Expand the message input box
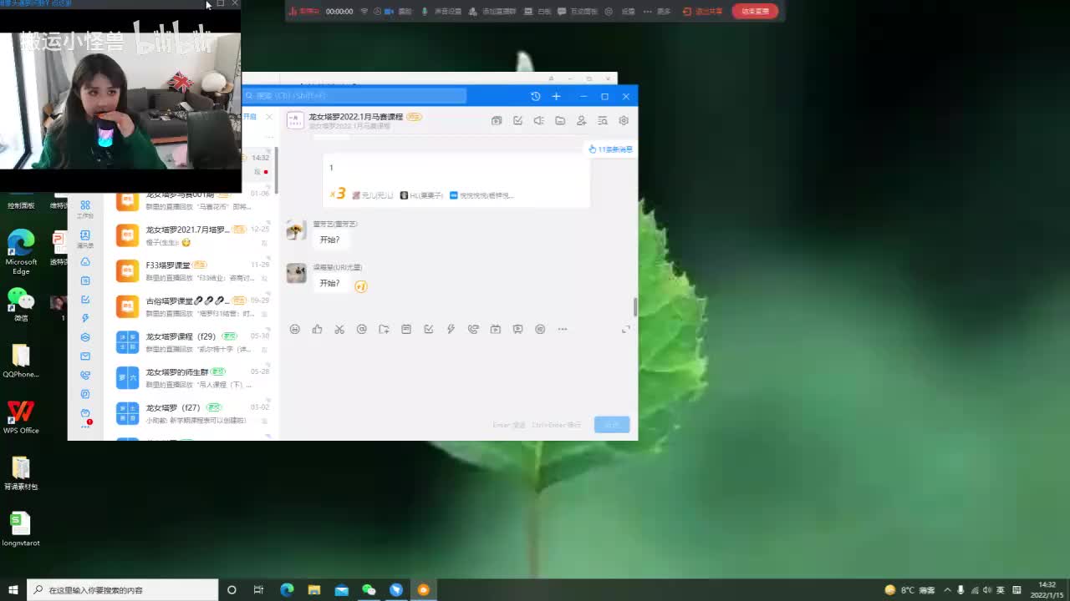The height and width of the screenshot is (601, 1070). coord(625,330)
